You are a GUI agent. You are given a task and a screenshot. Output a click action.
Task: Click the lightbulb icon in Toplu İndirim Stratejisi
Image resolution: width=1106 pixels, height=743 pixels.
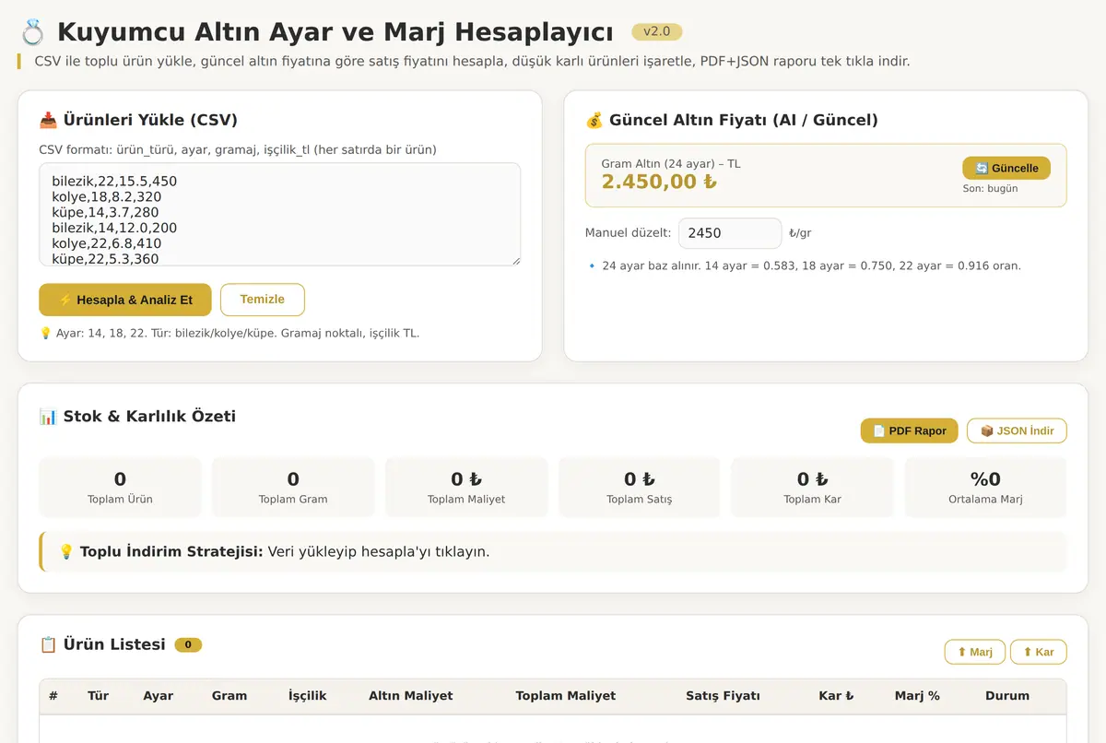click(66, 552)
